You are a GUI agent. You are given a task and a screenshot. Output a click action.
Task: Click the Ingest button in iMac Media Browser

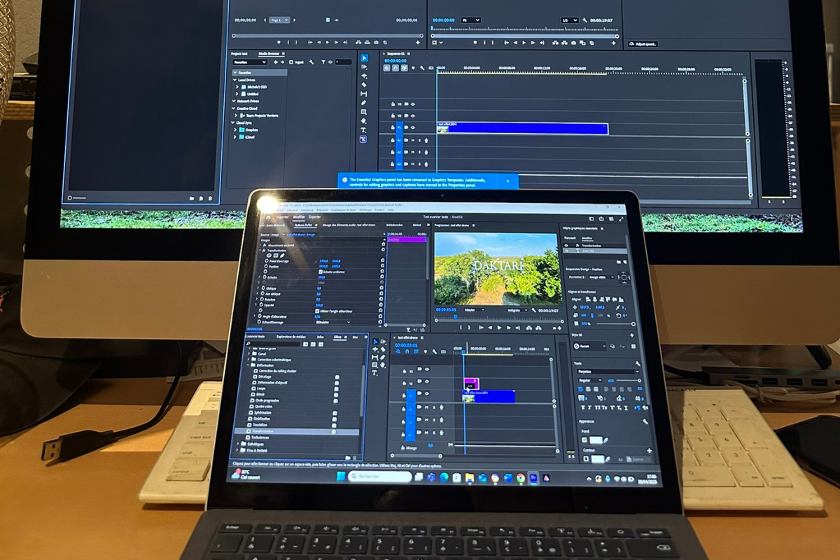coord(297,62)
